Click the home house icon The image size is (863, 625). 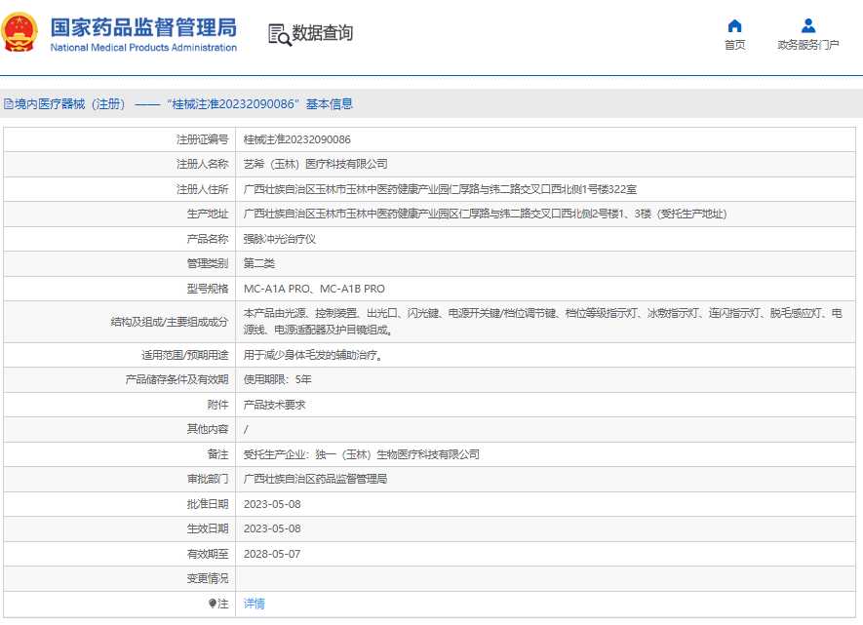(734, 25)
